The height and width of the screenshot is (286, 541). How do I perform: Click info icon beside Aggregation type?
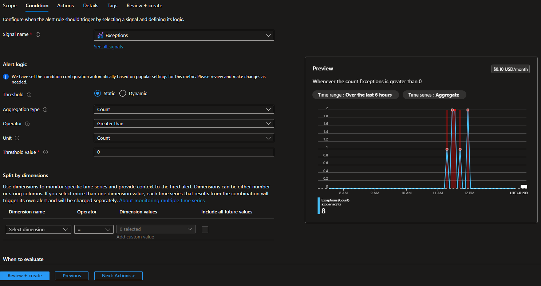tap(46, 110)
